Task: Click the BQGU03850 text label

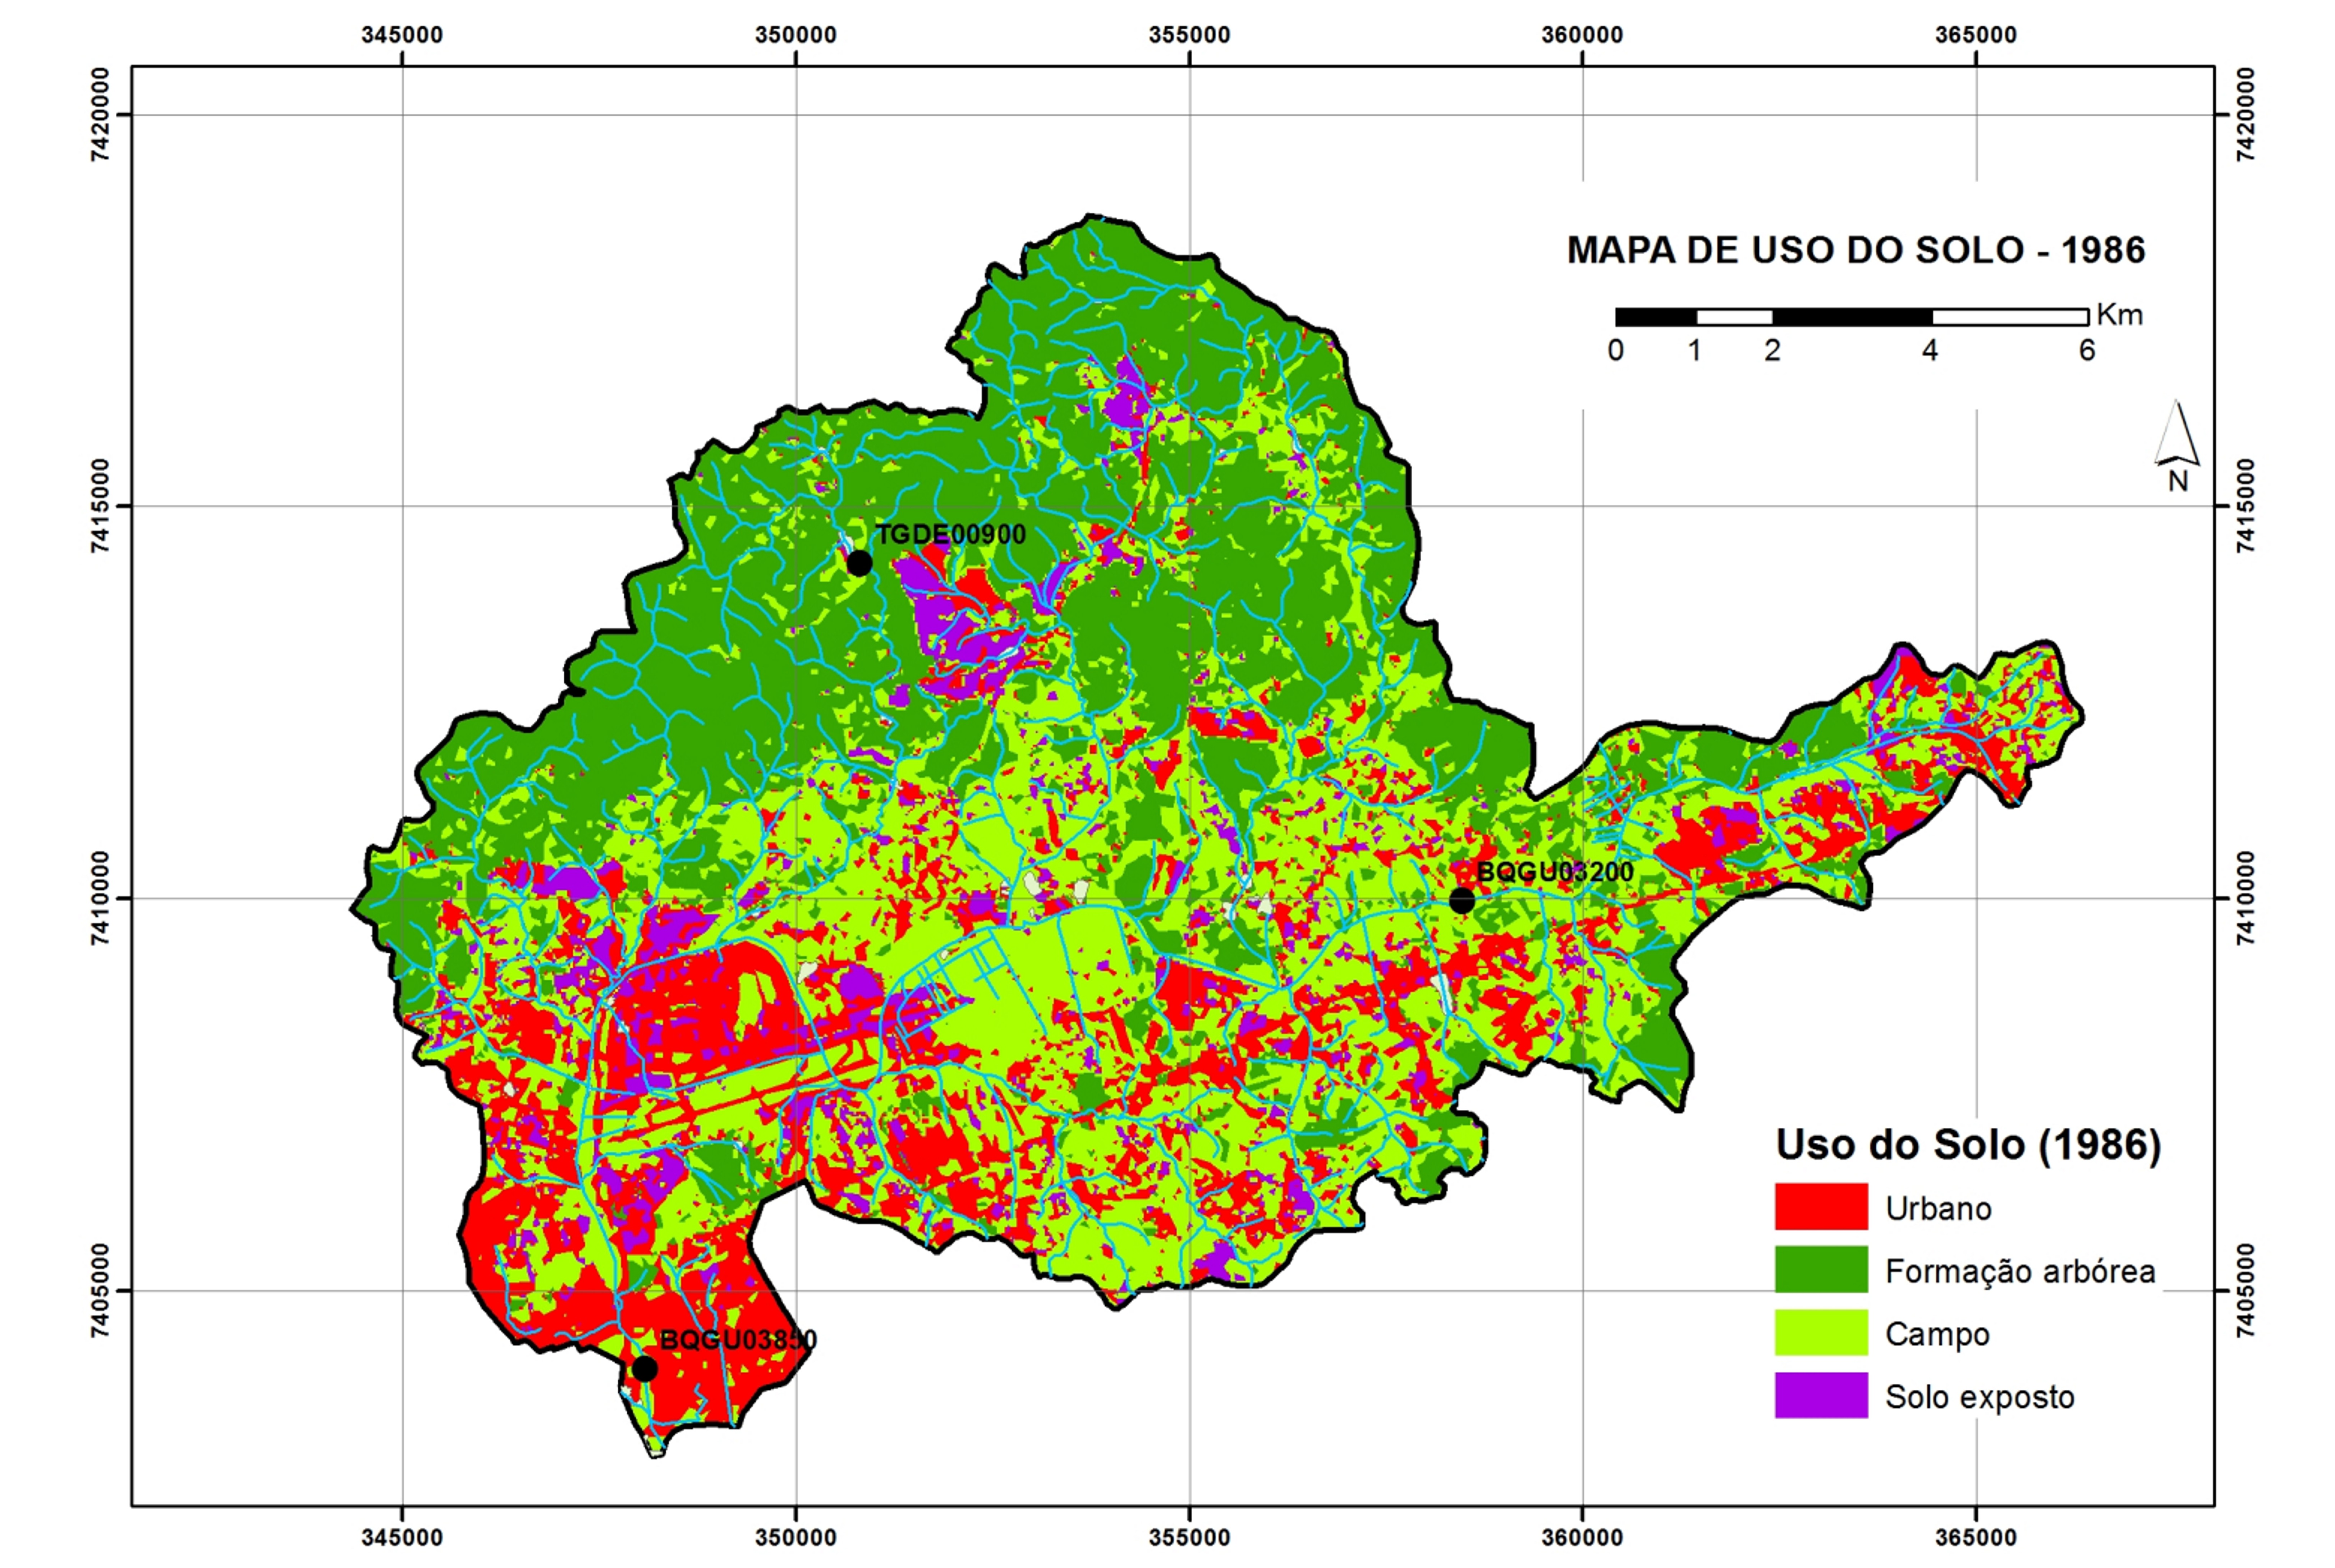Action: [x=738, y=1340]
